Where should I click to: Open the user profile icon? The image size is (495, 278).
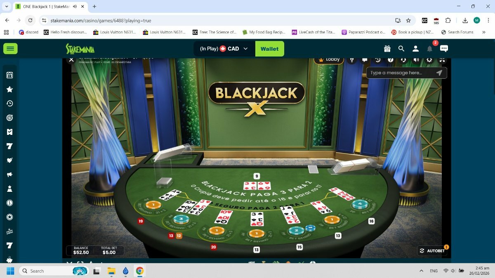coord(415,49)
